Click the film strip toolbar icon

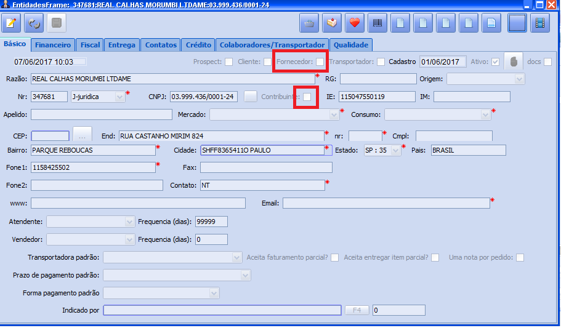click(540, 23)
